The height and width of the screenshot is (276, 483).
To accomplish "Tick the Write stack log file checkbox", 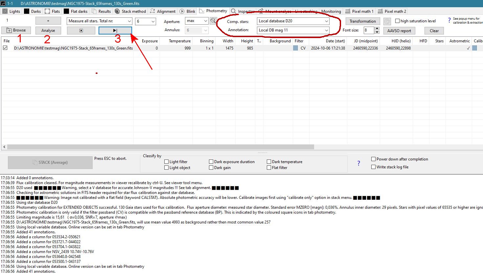I will (x=373, y=167).
